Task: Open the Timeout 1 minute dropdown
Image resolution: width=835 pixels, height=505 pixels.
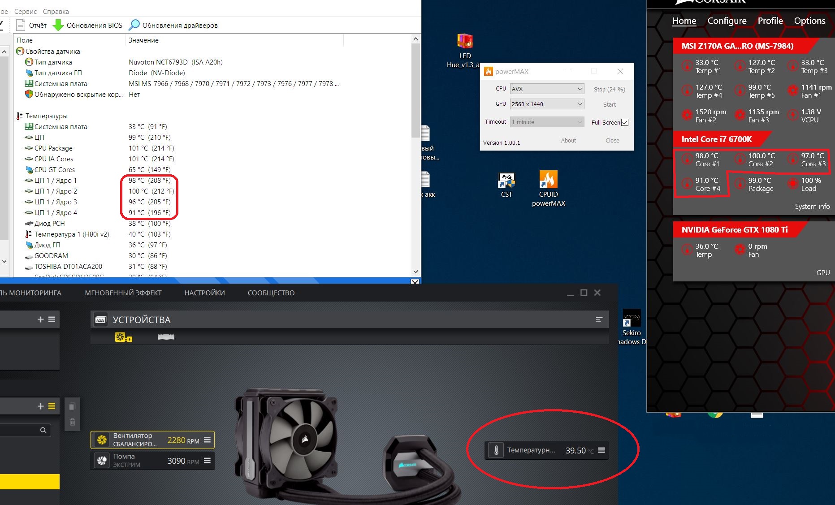Action: click(547, 122)
